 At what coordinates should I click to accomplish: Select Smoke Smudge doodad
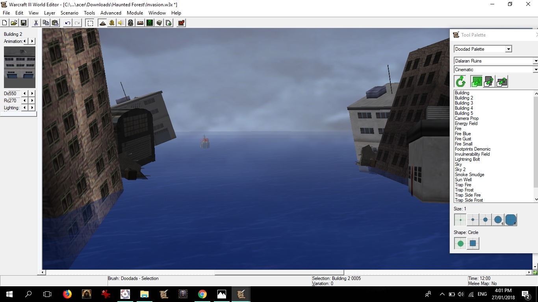tap(469, 175)
